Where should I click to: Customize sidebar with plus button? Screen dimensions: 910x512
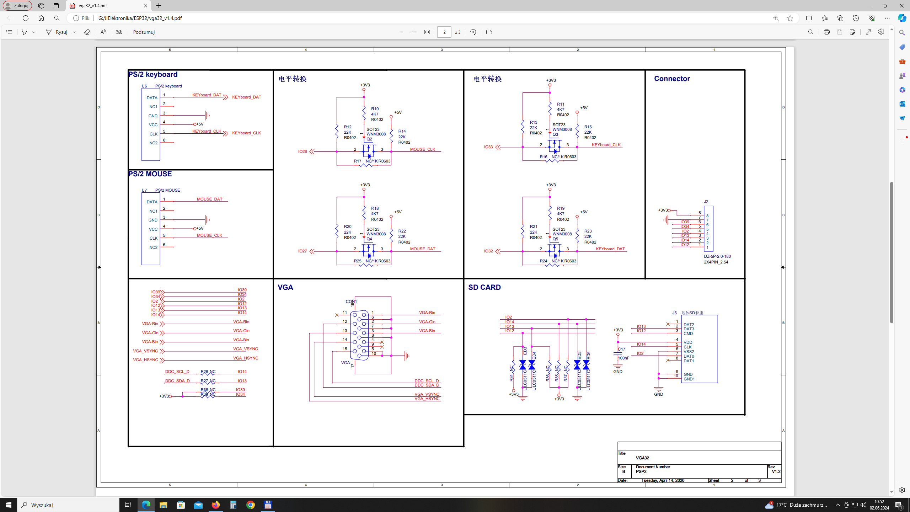pos(902,141)
